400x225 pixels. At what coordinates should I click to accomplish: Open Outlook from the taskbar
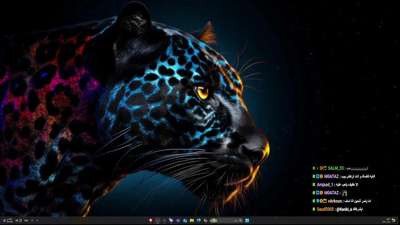click(185, 220)
